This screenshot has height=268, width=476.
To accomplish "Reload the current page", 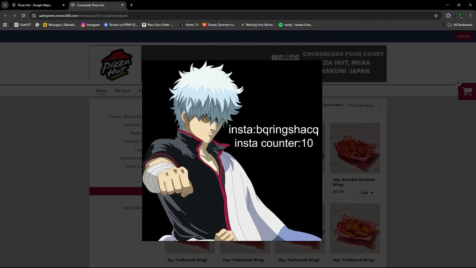I will (23, 16).
